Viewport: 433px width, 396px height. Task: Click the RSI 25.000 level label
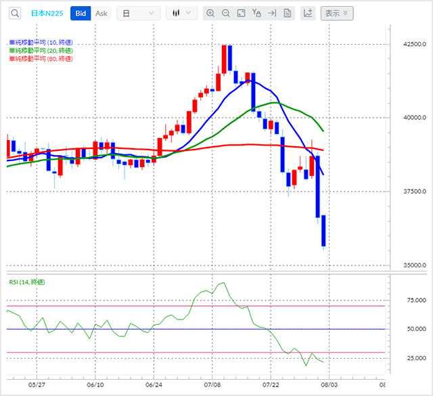pos(417,358)
